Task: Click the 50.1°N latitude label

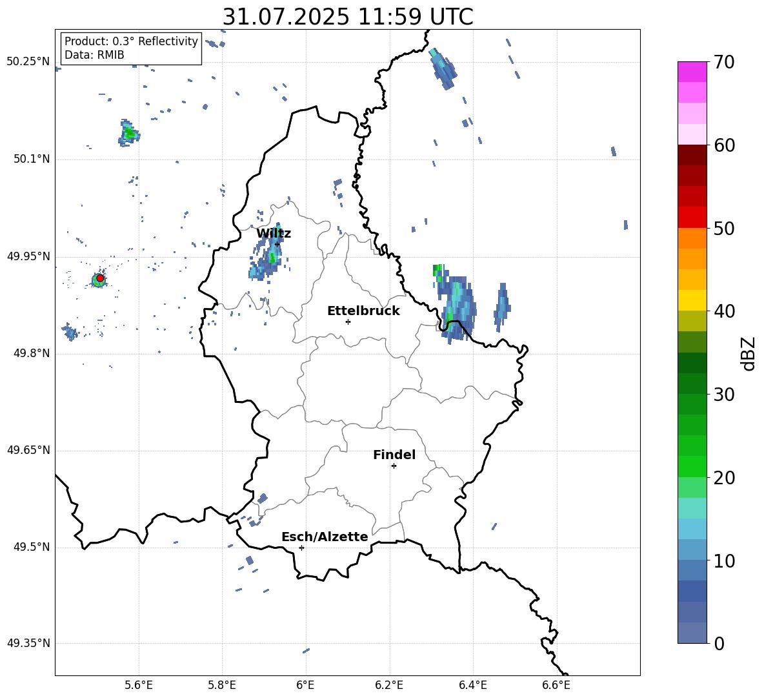Action: (31, 159)
